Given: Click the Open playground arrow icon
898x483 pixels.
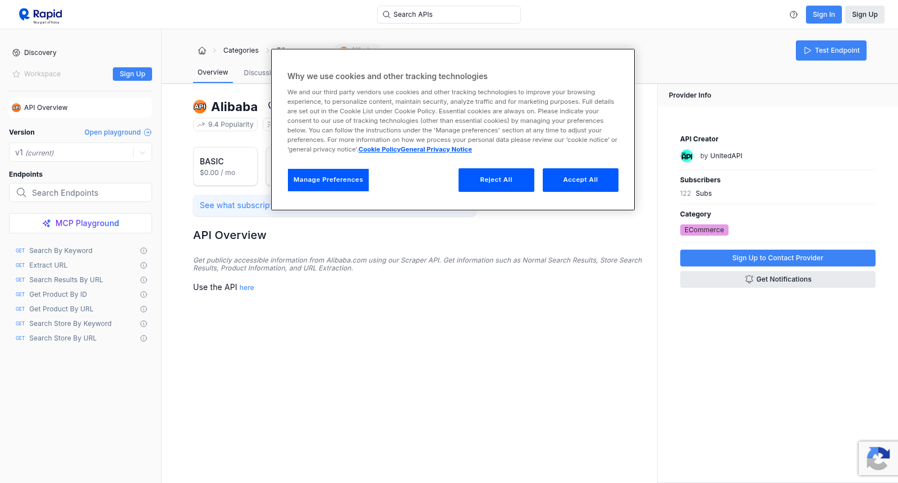Looking at the screenshot, I should point(148,132).
